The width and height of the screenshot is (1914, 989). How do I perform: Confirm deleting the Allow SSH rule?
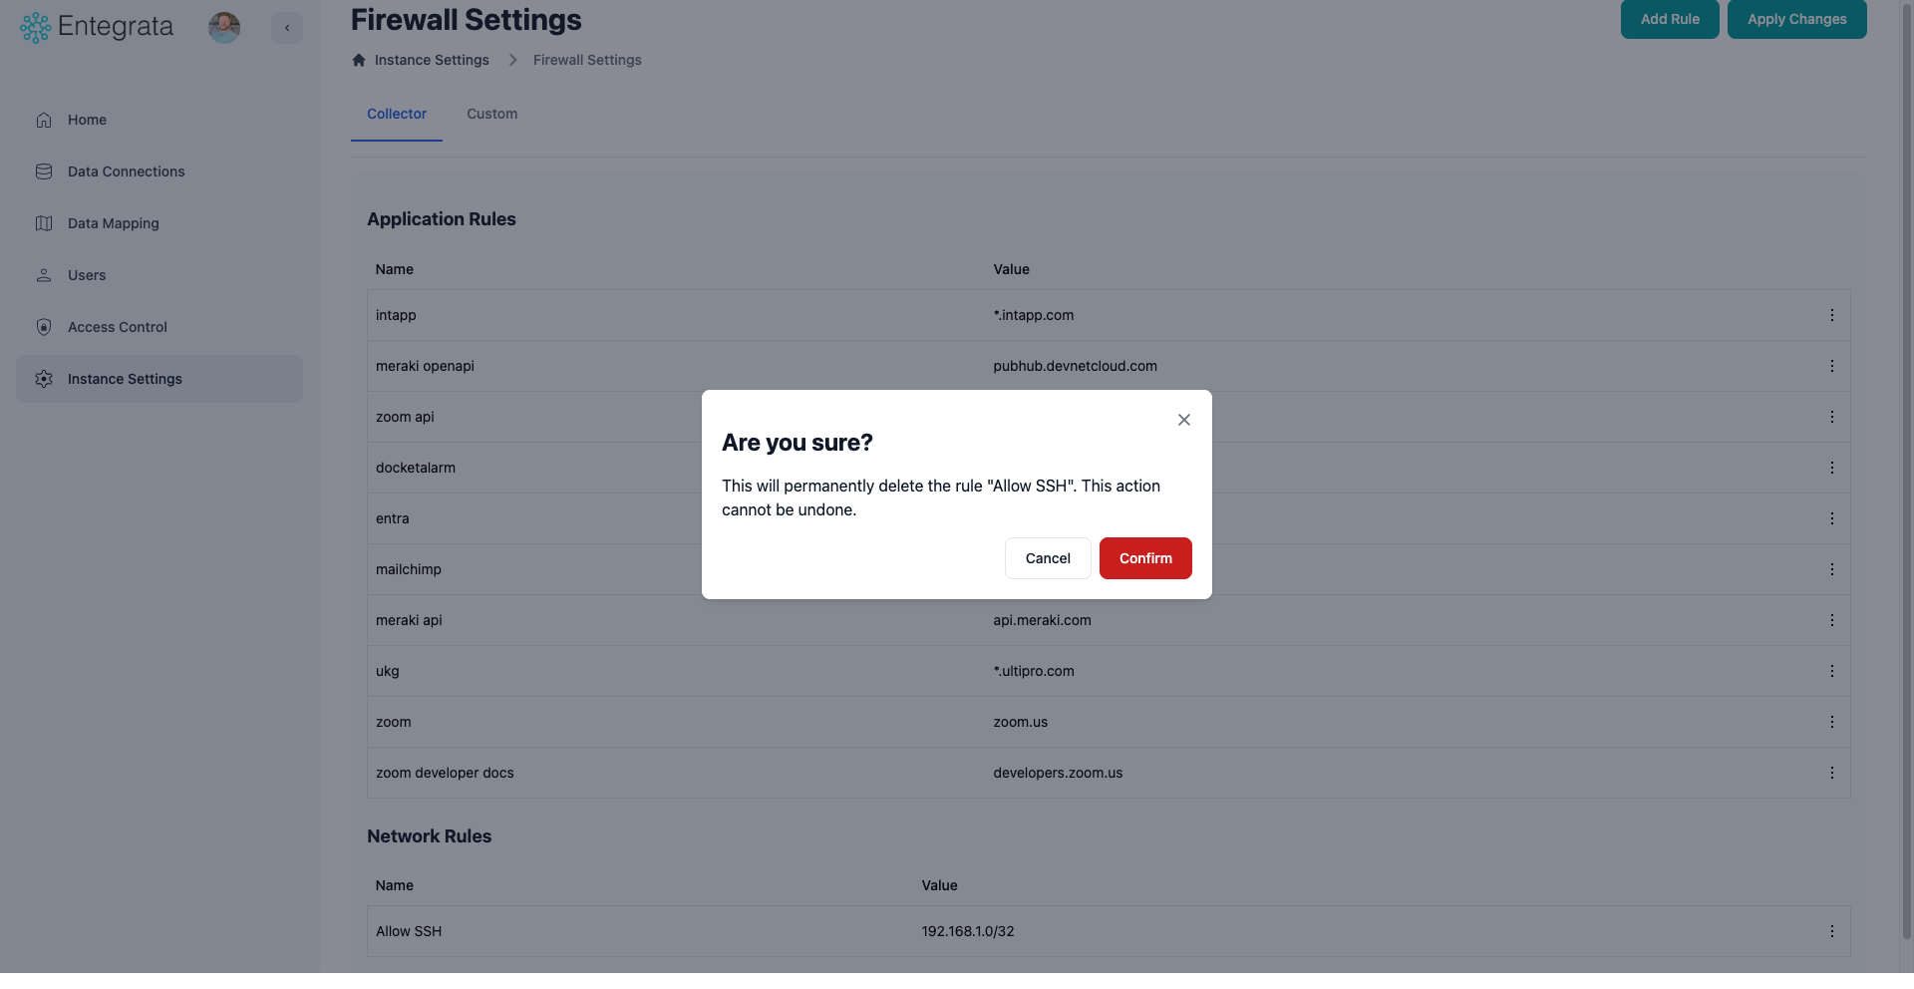point(1144,558)
